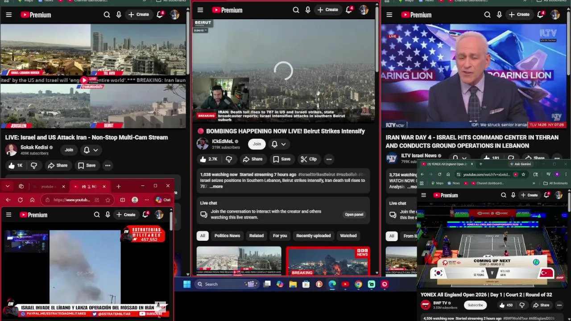The image size is (571, 321).
Task: Focus the Windows taskbar search box
Action: (x=227, y=284)
